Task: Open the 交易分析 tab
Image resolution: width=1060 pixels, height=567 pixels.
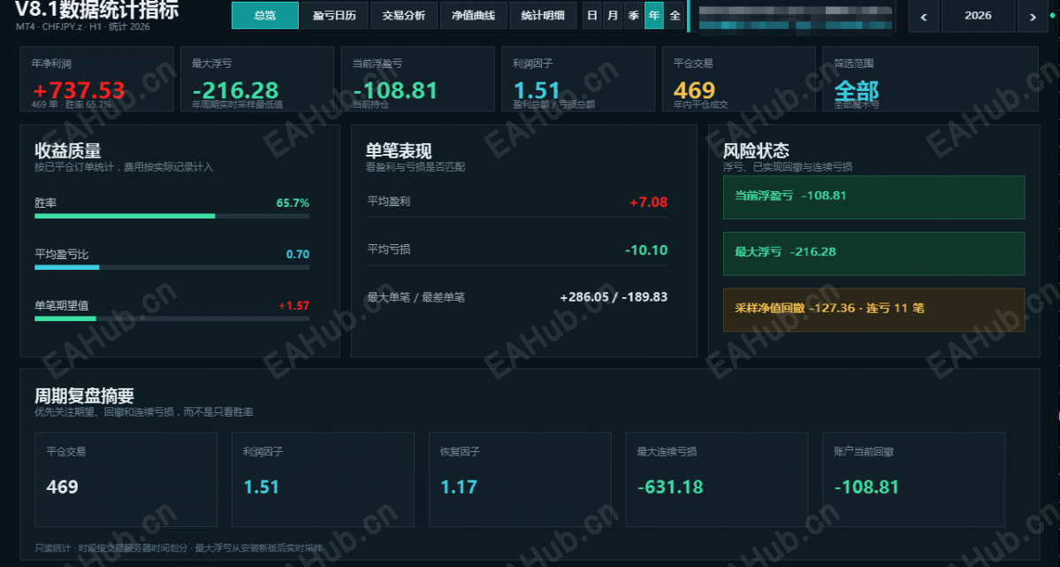Action: click(x=404, y=16)
